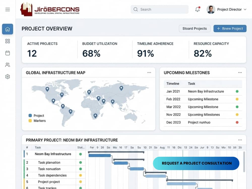Open Upcoming Milestones options menu
The width and height of the screenshot is (252, 189).
(240, 73)
